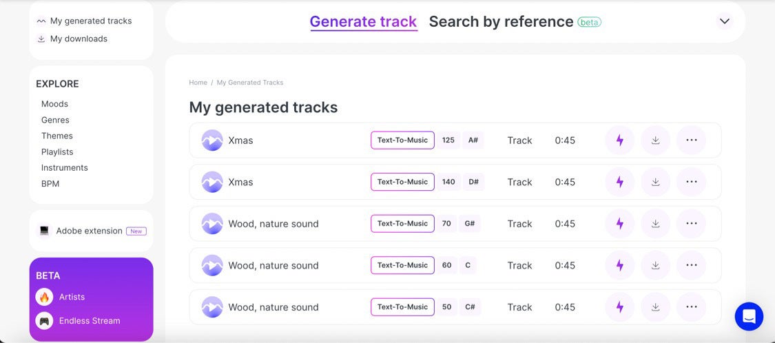This screenshot has height=343, width=775.
Task: Click the Adobe extension item
Action: click(89, 231)
